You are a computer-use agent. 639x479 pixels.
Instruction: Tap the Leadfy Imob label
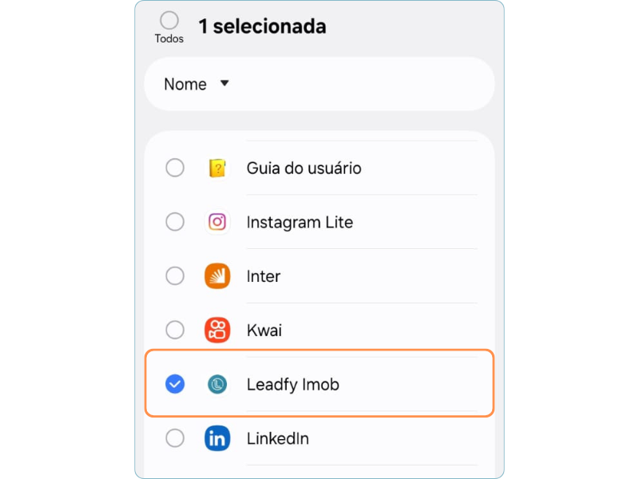(x=293, y=384)
